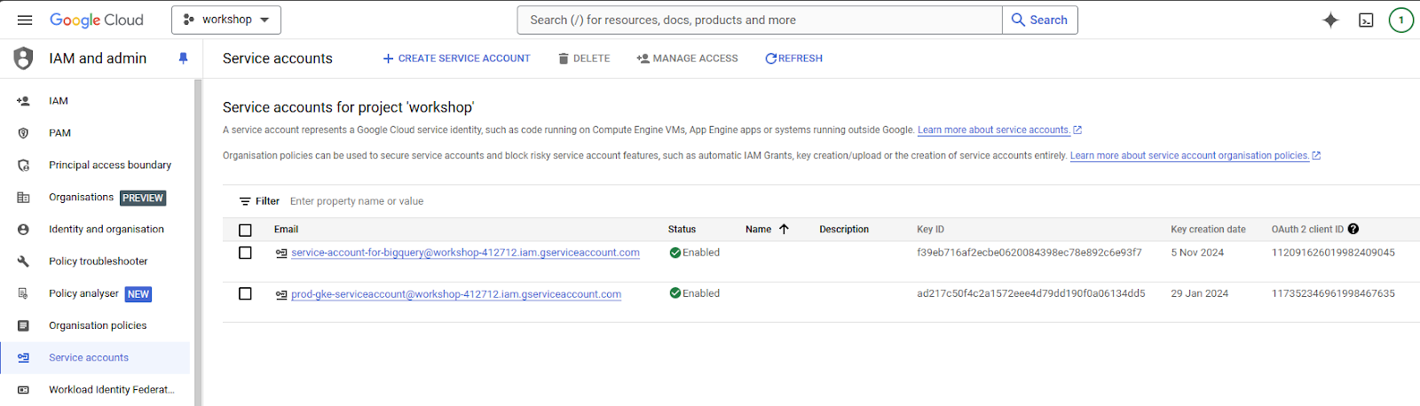Screen dimensions: 1420x406
Task: Click the IAM and admin shield icon
Action: [x=24, y=59]
